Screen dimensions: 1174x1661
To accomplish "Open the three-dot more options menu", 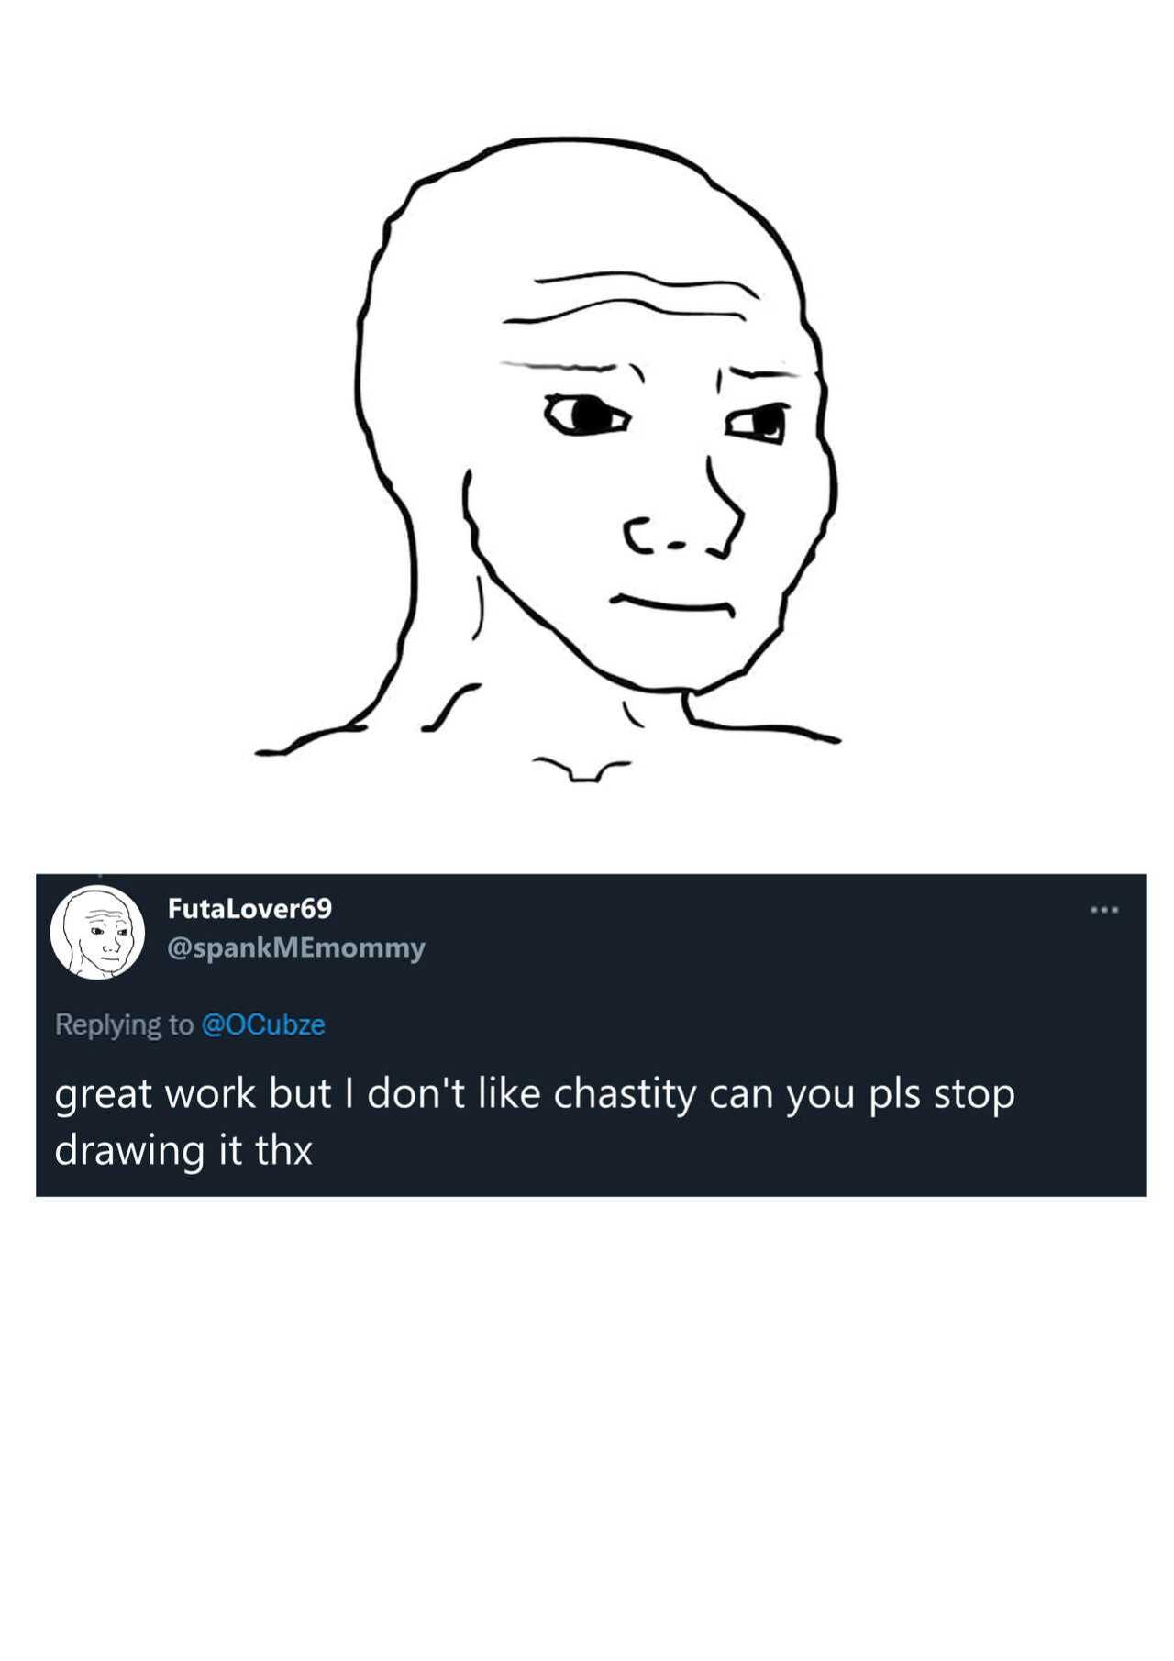I will click(x=1103, y=909).
